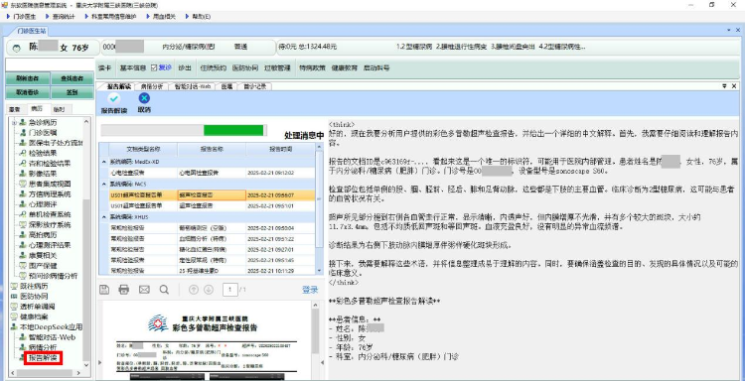Toggle the 复诊 checkbox
This screenshot has width=745, height=381.
pos(154,67)
